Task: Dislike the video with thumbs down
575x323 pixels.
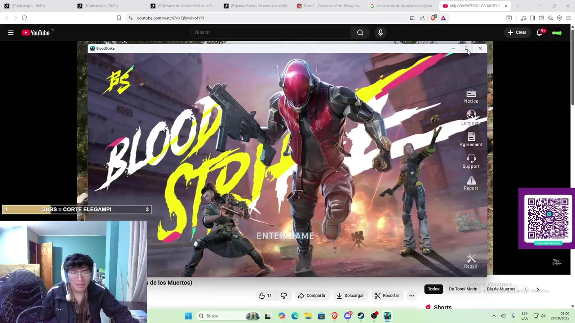Action: tap(283, 296)
